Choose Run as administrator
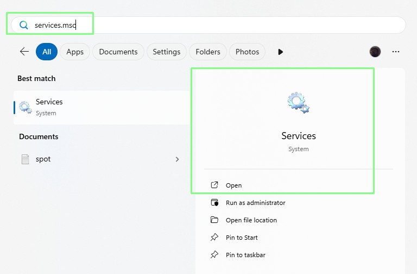 click(255, 203)
